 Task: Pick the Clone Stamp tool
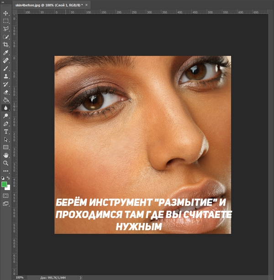coord(6,76)
